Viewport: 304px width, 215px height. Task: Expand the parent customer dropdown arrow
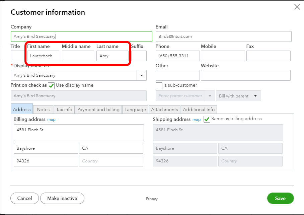210,96
